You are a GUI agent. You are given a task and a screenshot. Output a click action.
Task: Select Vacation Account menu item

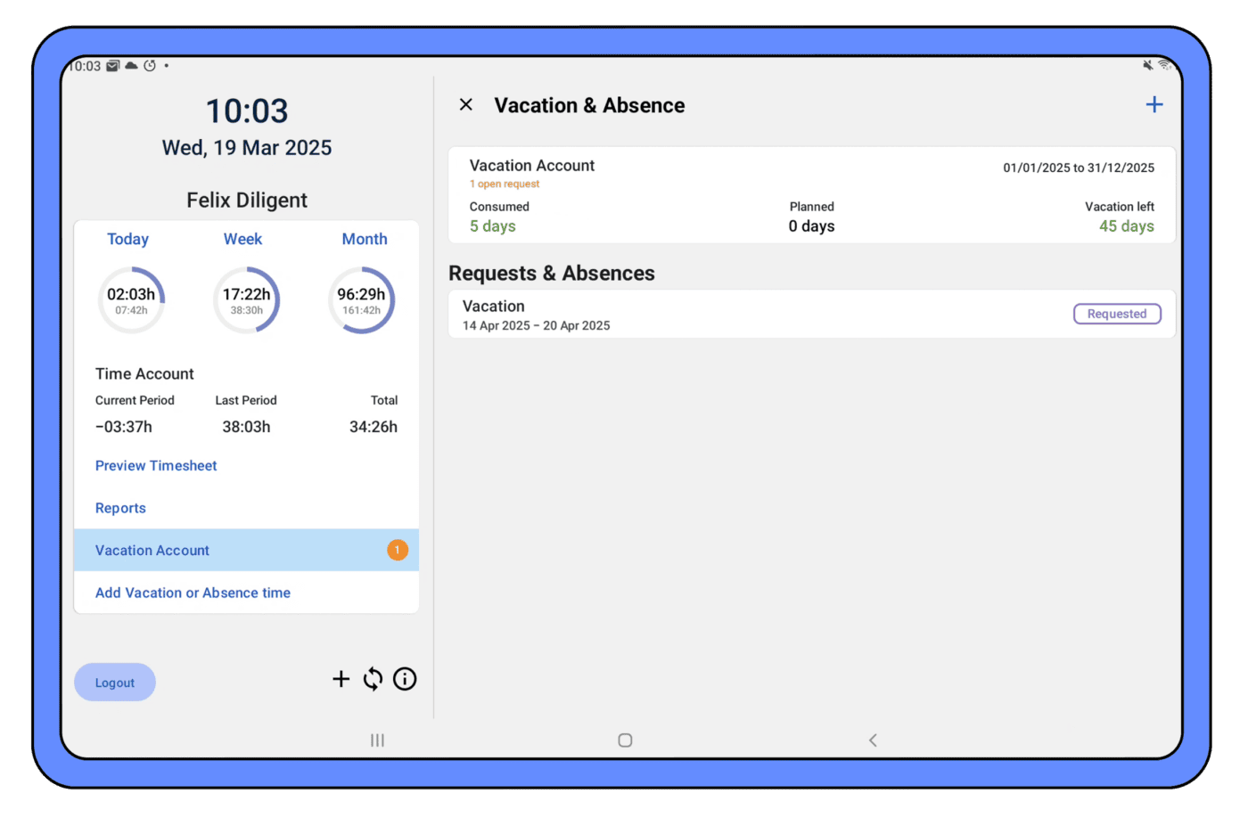152,551
